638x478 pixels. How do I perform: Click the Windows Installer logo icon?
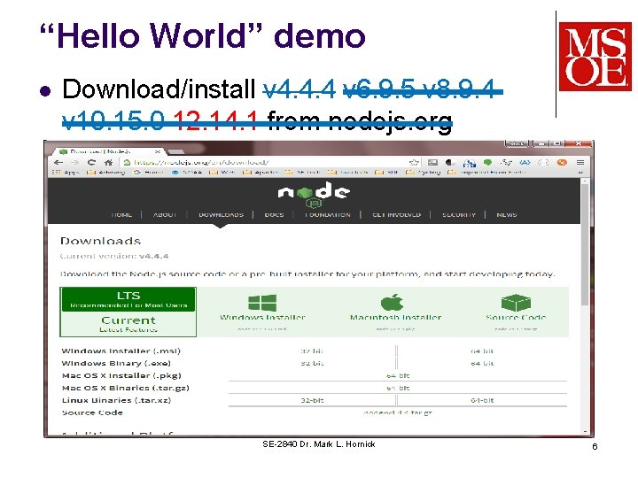[262, 303]
